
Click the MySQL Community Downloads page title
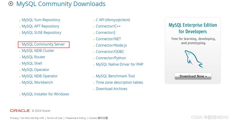point(61,4)
